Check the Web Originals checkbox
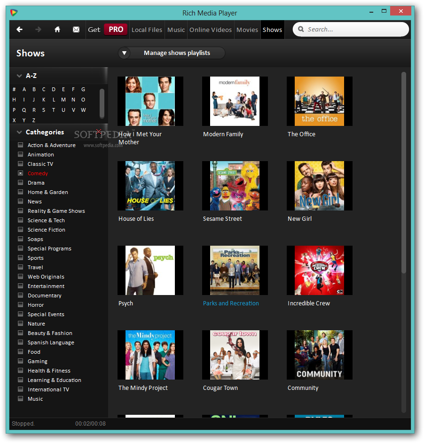 20,277
